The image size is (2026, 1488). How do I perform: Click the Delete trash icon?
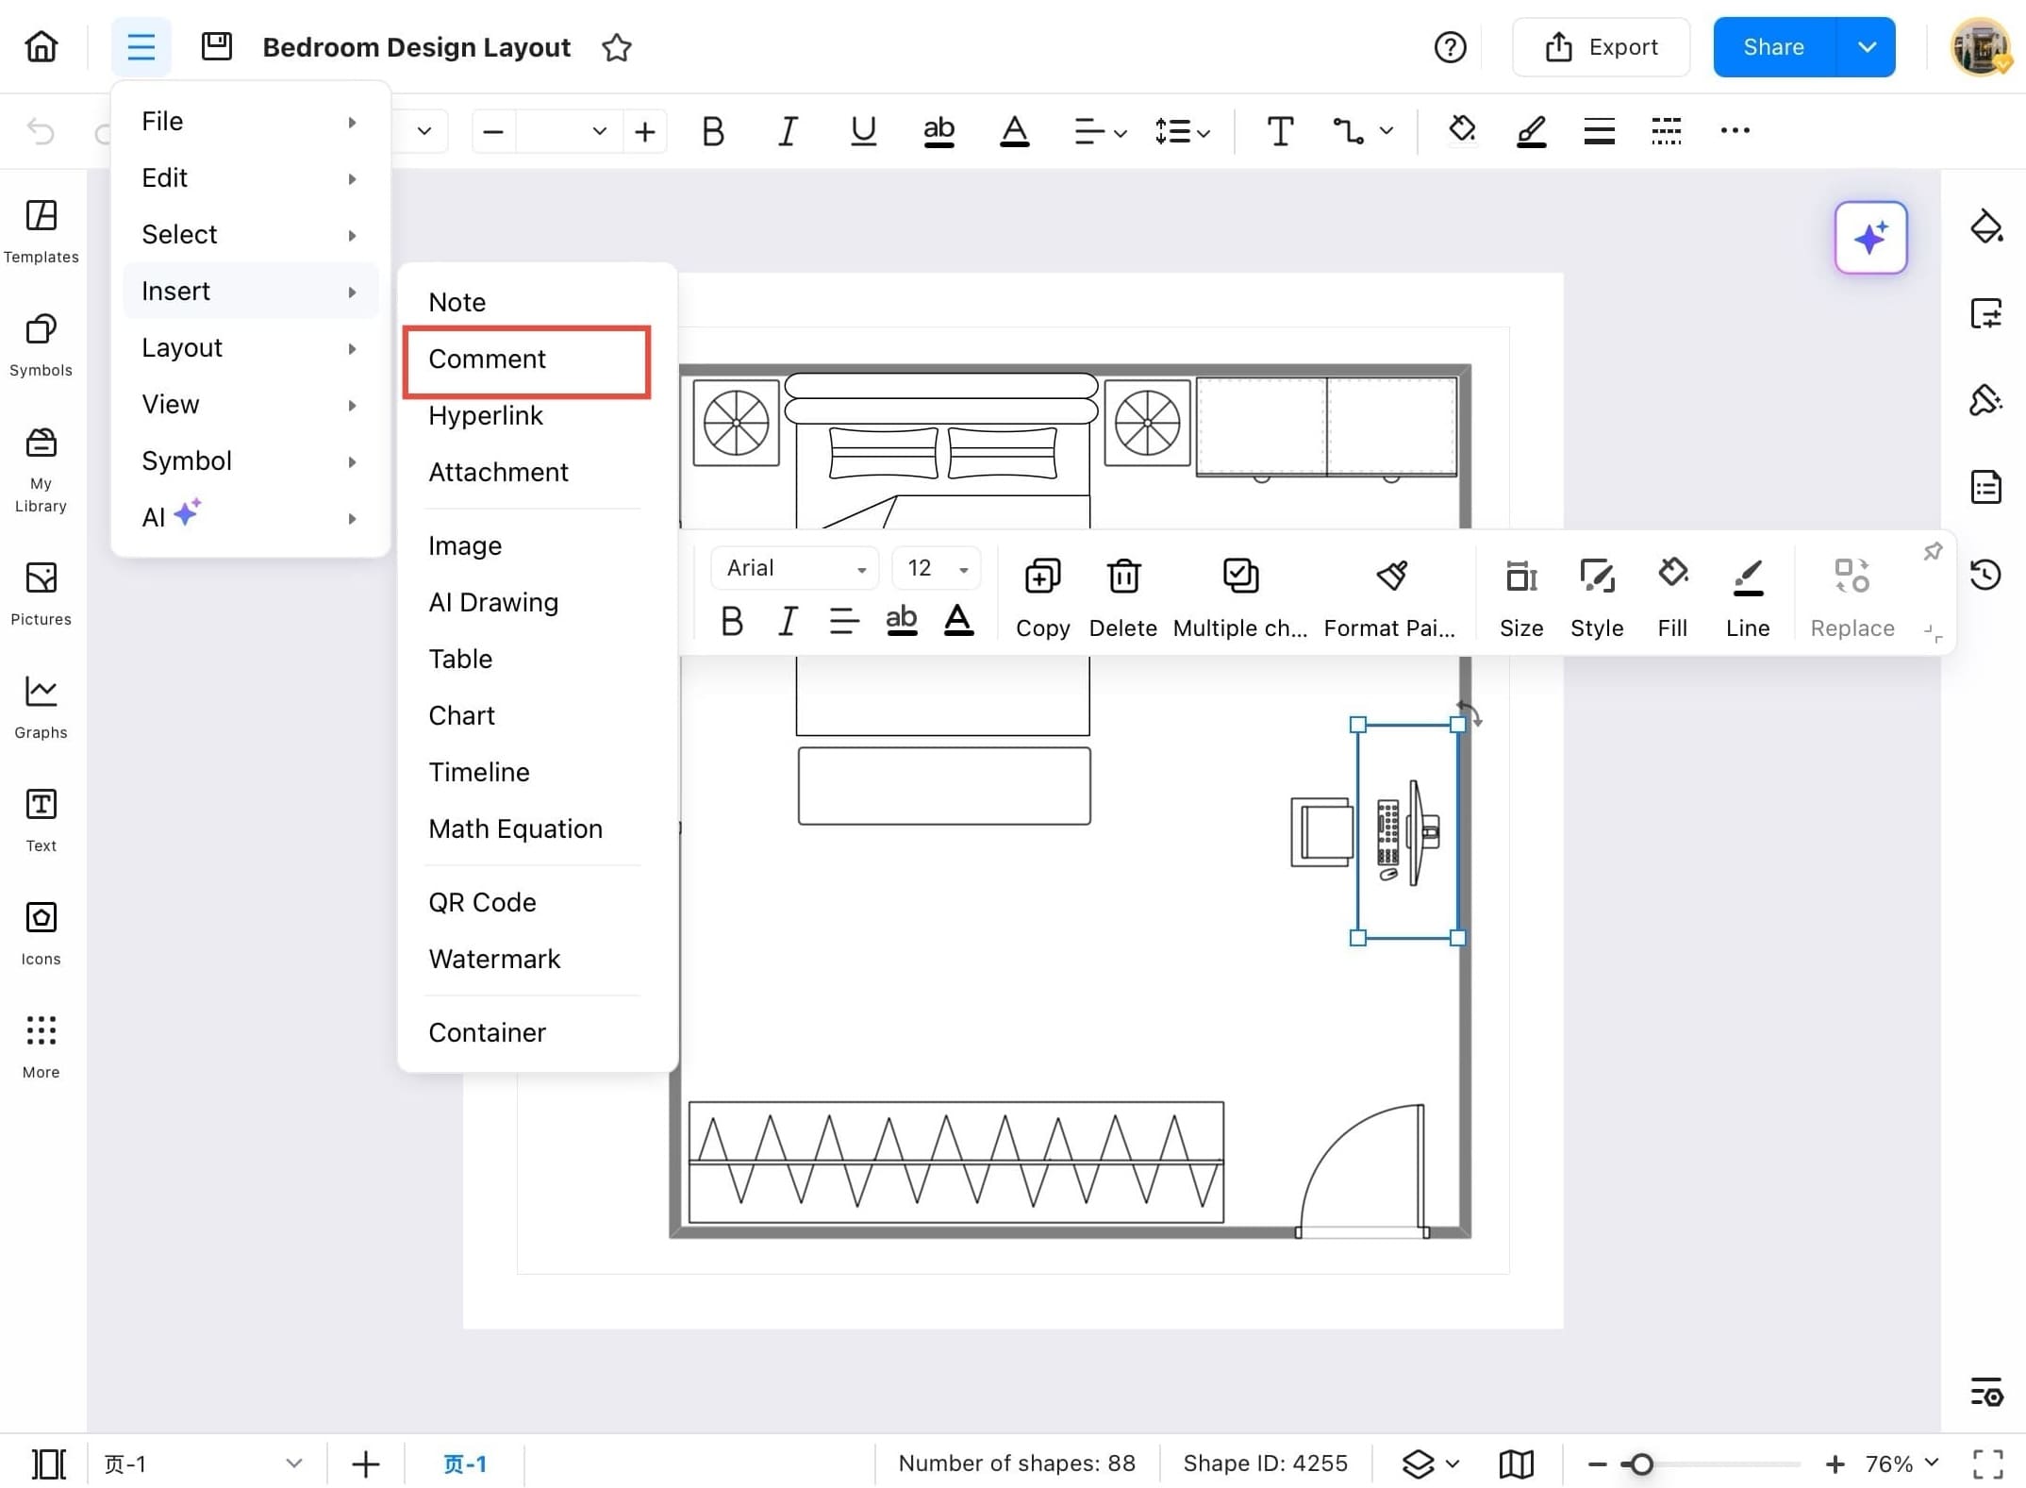(x=1122, y=577)
